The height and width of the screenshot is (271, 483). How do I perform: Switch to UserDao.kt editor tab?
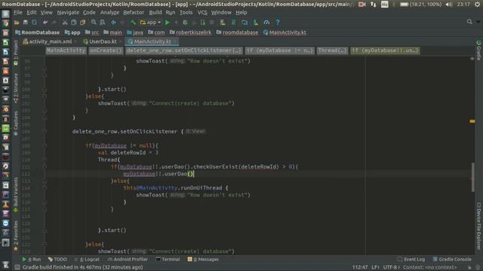pos(103,41)
